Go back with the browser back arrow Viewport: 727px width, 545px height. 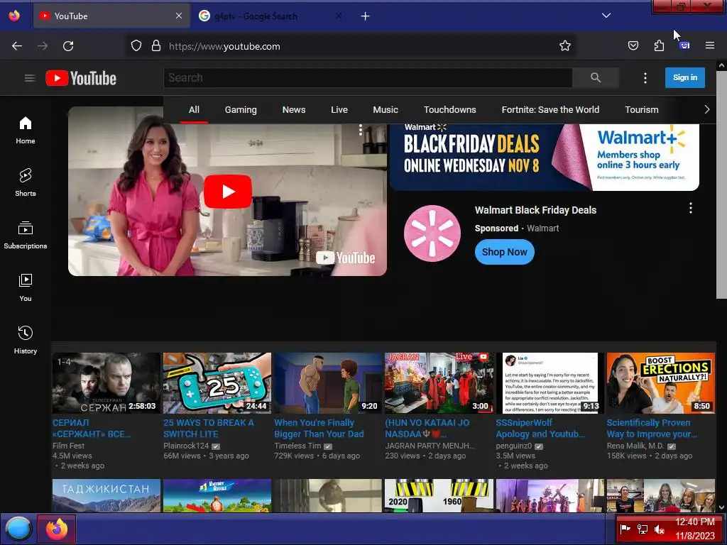click(17, 46)
